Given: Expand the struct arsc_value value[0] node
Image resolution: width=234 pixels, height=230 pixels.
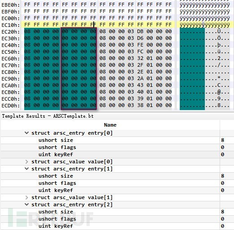Looking at the screenshot, I should tap(26, 162).
